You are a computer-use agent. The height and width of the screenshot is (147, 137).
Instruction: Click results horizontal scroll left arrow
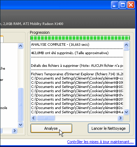(x=34, y=118)
